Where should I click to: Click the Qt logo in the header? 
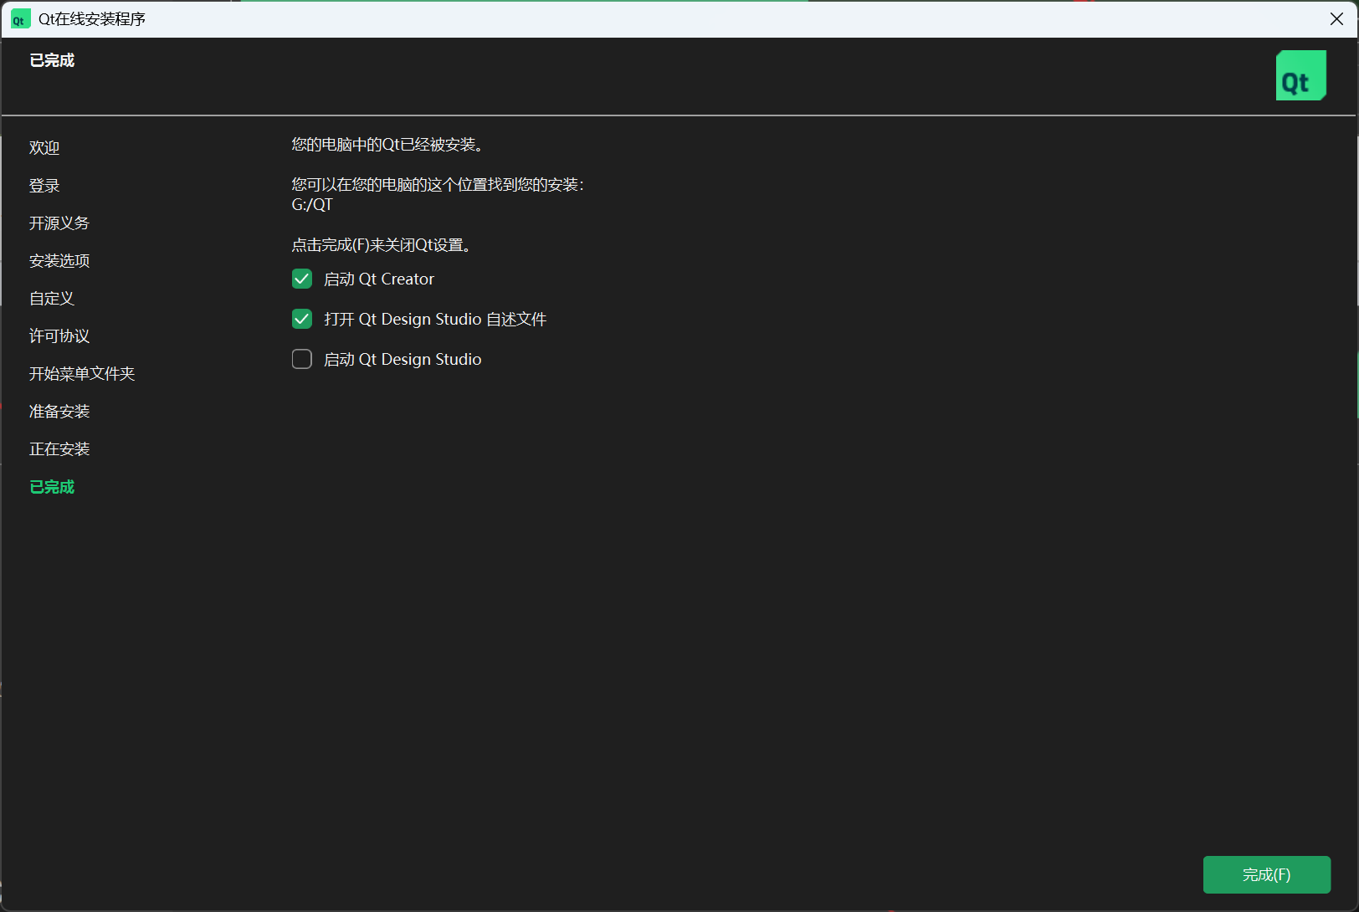pos(1301,75)
